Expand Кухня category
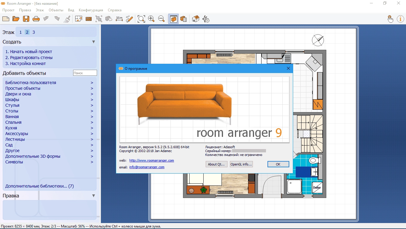The image size is (406, 229). point(49,128)
